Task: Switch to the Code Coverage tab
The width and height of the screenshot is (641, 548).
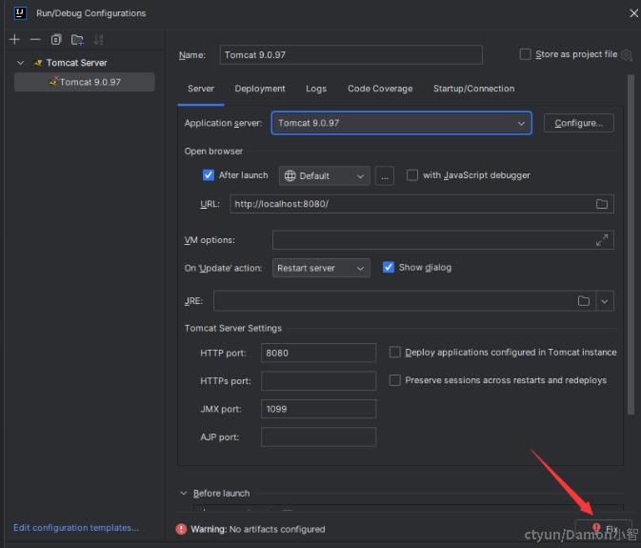Action: [x=380, y=89]
